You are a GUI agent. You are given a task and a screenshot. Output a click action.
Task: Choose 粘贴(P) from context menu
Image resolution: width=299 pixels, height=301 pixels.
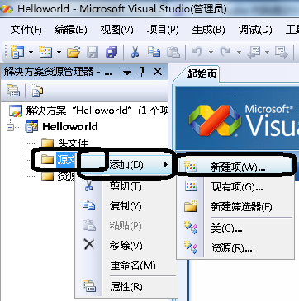(126, 226)
